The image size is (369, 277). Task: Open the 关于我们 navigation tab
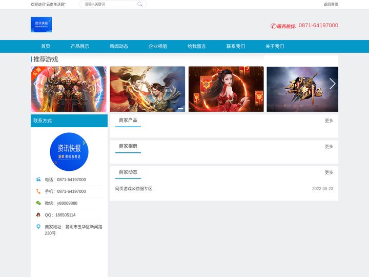pyautogui.click(x=275, y=46)
